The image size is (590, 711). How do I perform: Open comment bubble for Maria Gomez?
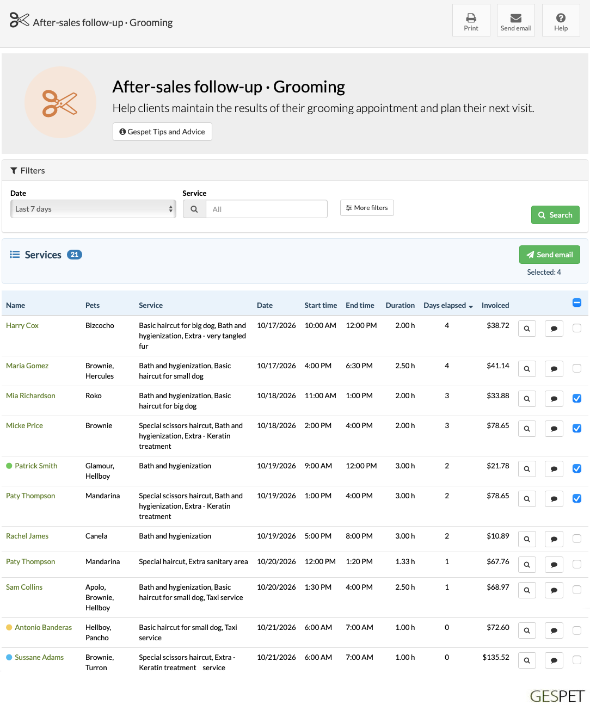554,369
